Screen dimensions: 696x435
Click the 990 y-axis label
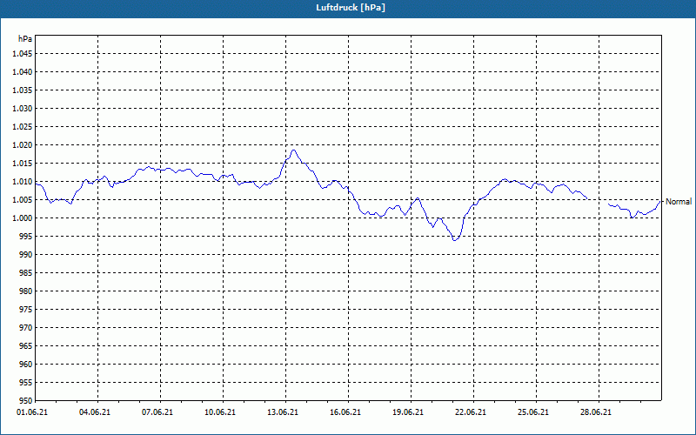26,254
